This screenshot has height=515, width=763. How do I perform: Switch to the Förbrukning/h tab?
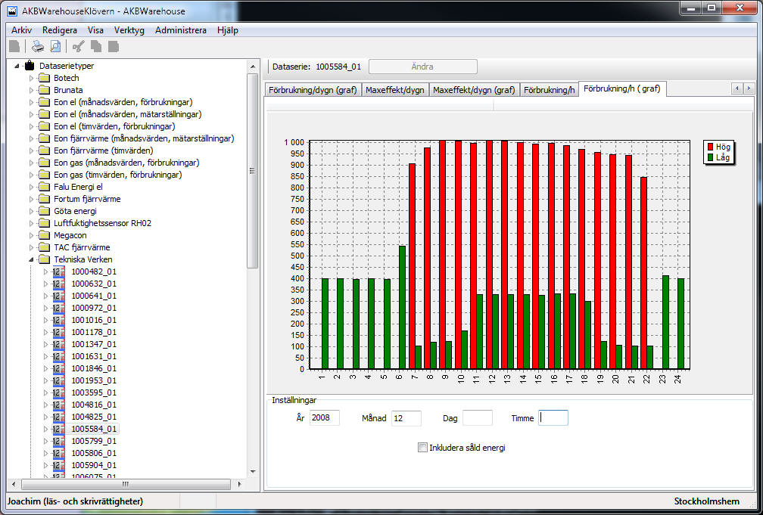[549, 90]
